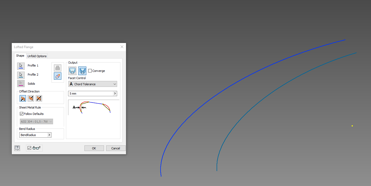Open the AISI 304 sheet metal rule dropdown
The width and height of the screenshot is (371, 186).
tap(36, 122)
